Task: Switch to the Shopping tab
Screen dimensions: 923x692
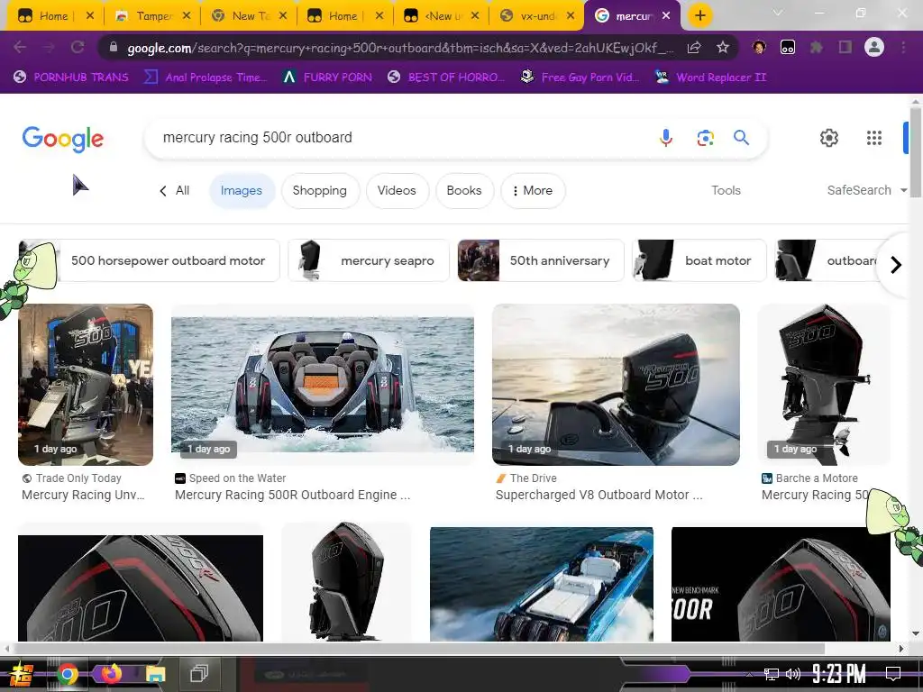Action: pos(320,191)
